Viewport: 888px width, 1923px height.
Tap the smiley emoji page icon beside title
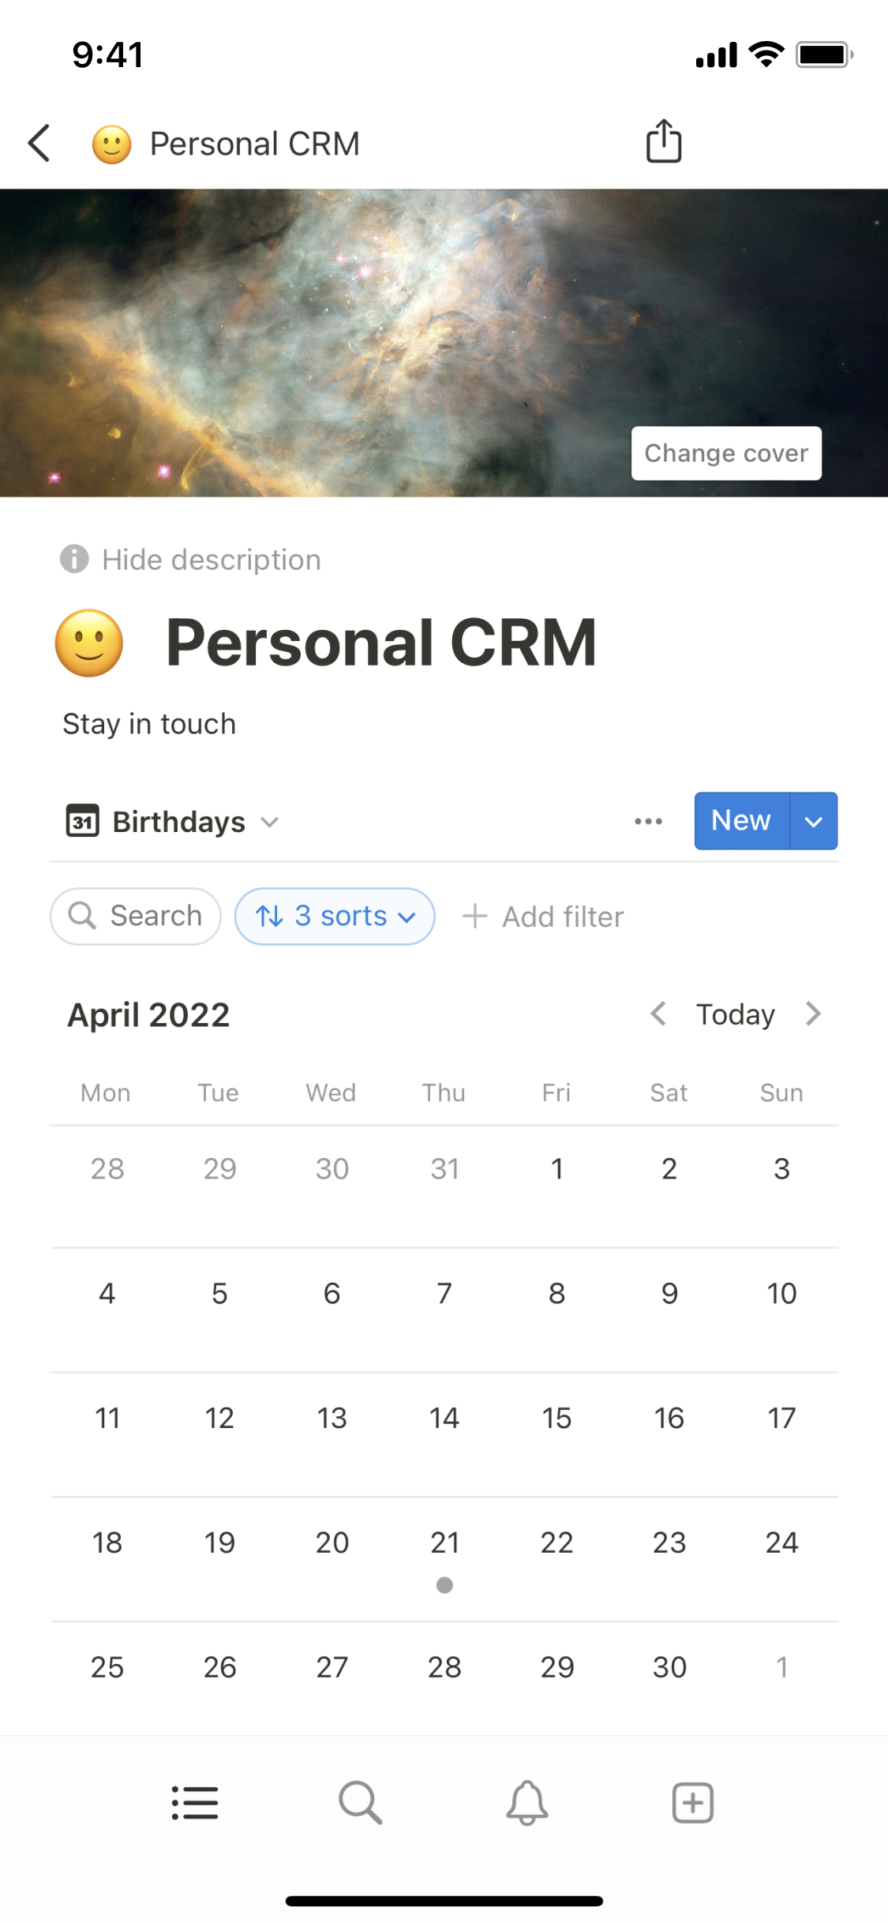[x=89, y=643]
